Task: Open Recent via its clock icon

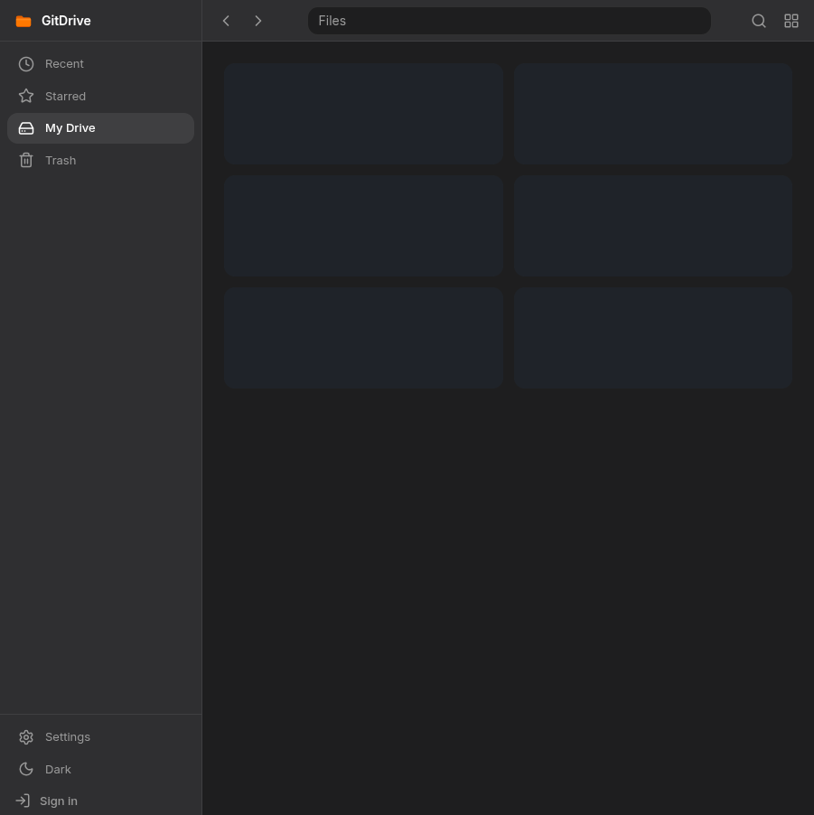Action: tap(26, 64)
